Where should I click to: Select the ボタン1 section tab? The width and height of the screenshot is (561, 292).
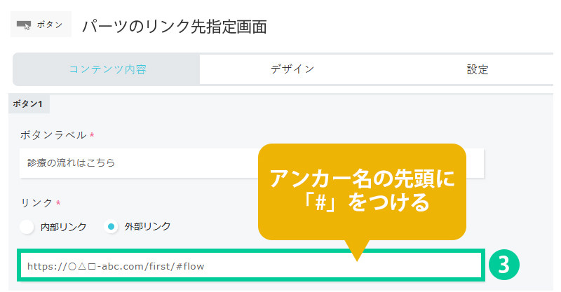[29, 104]
